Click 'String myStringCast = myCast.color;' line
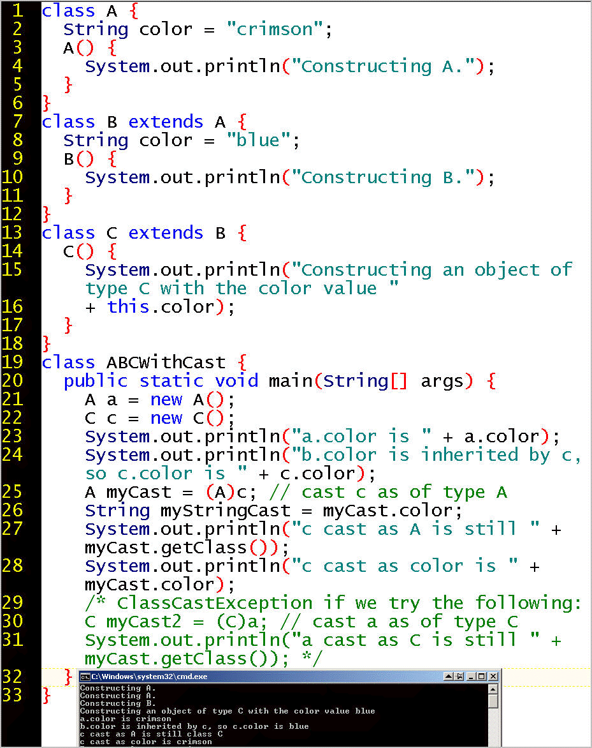Screen dimensions: 592x748 click(x=274, y=511)
